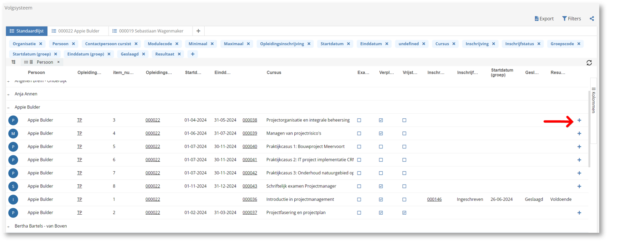Click the × on the Modulecode chip
Viewport: 617px width, 247px height.
click(177, 44)
